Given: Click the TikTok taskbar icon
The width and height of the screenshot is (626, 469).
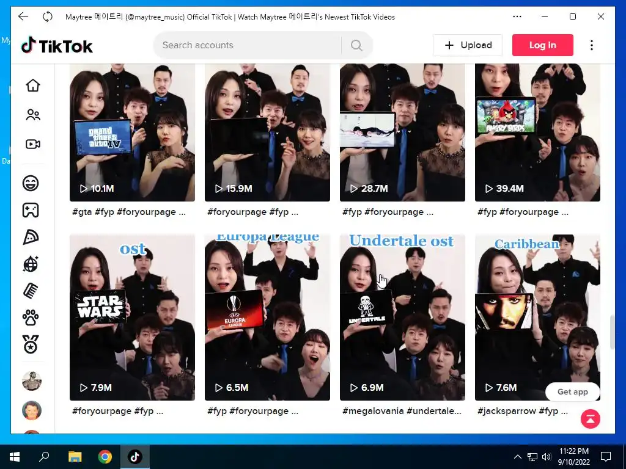Looking at the screenshot, I should (135, 457).
